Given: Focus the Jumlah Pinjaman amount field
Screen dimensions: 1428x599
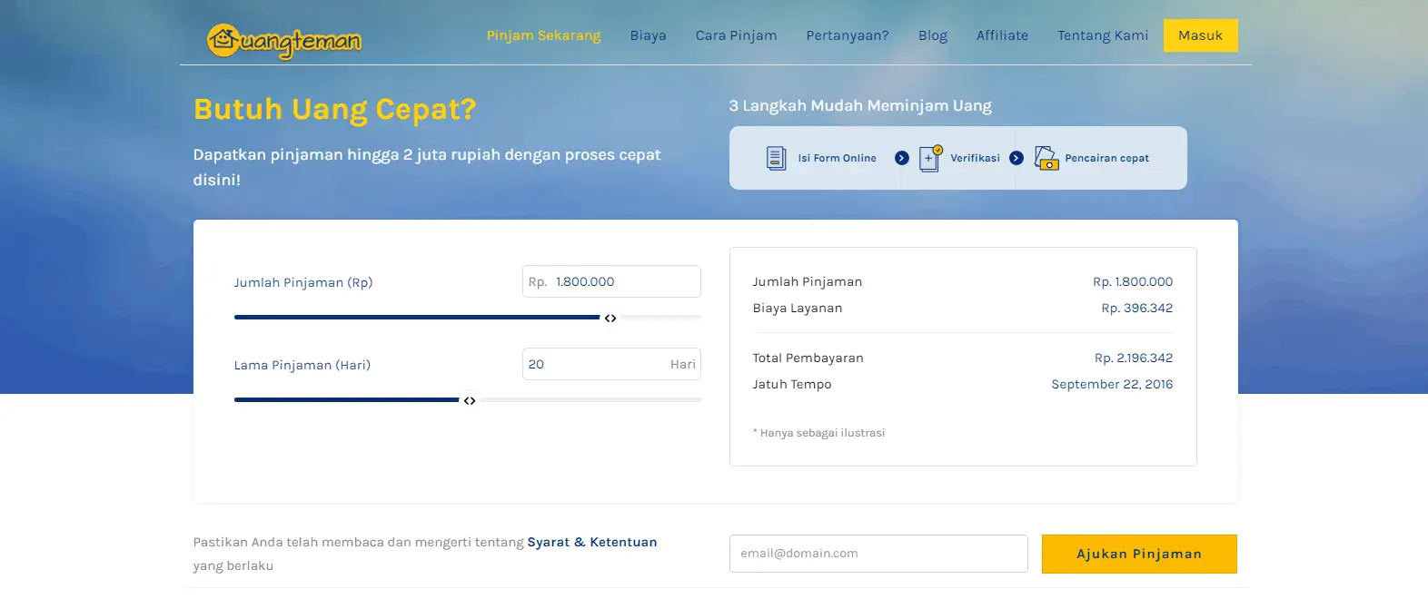Looking at the screenshot, I should point(624,281).
